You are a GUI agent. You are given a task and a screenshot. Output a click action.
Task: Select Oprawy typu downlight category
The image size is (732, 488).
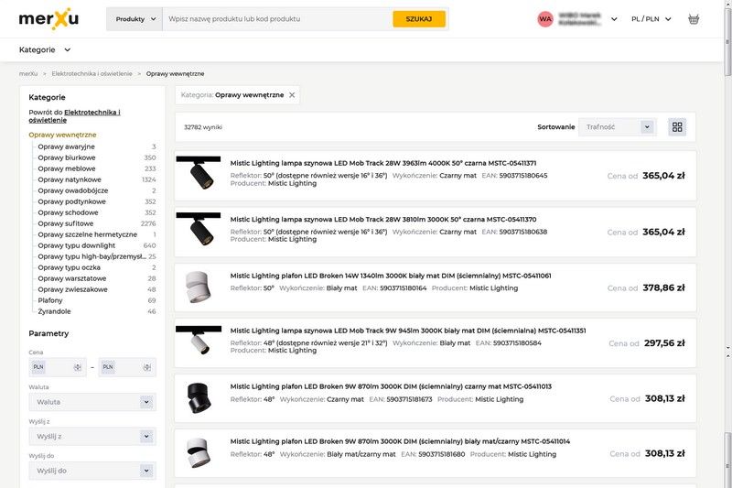(77, 245)
